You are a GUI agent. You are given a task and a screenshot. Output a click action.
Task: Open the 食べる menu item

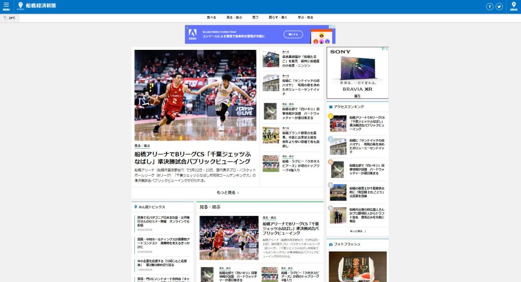click(x=211, y=17)
